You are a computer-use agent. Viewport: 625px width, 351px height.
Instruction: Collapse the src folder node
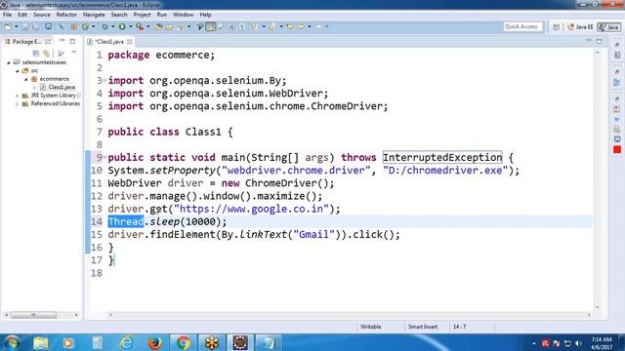[18, 71]
